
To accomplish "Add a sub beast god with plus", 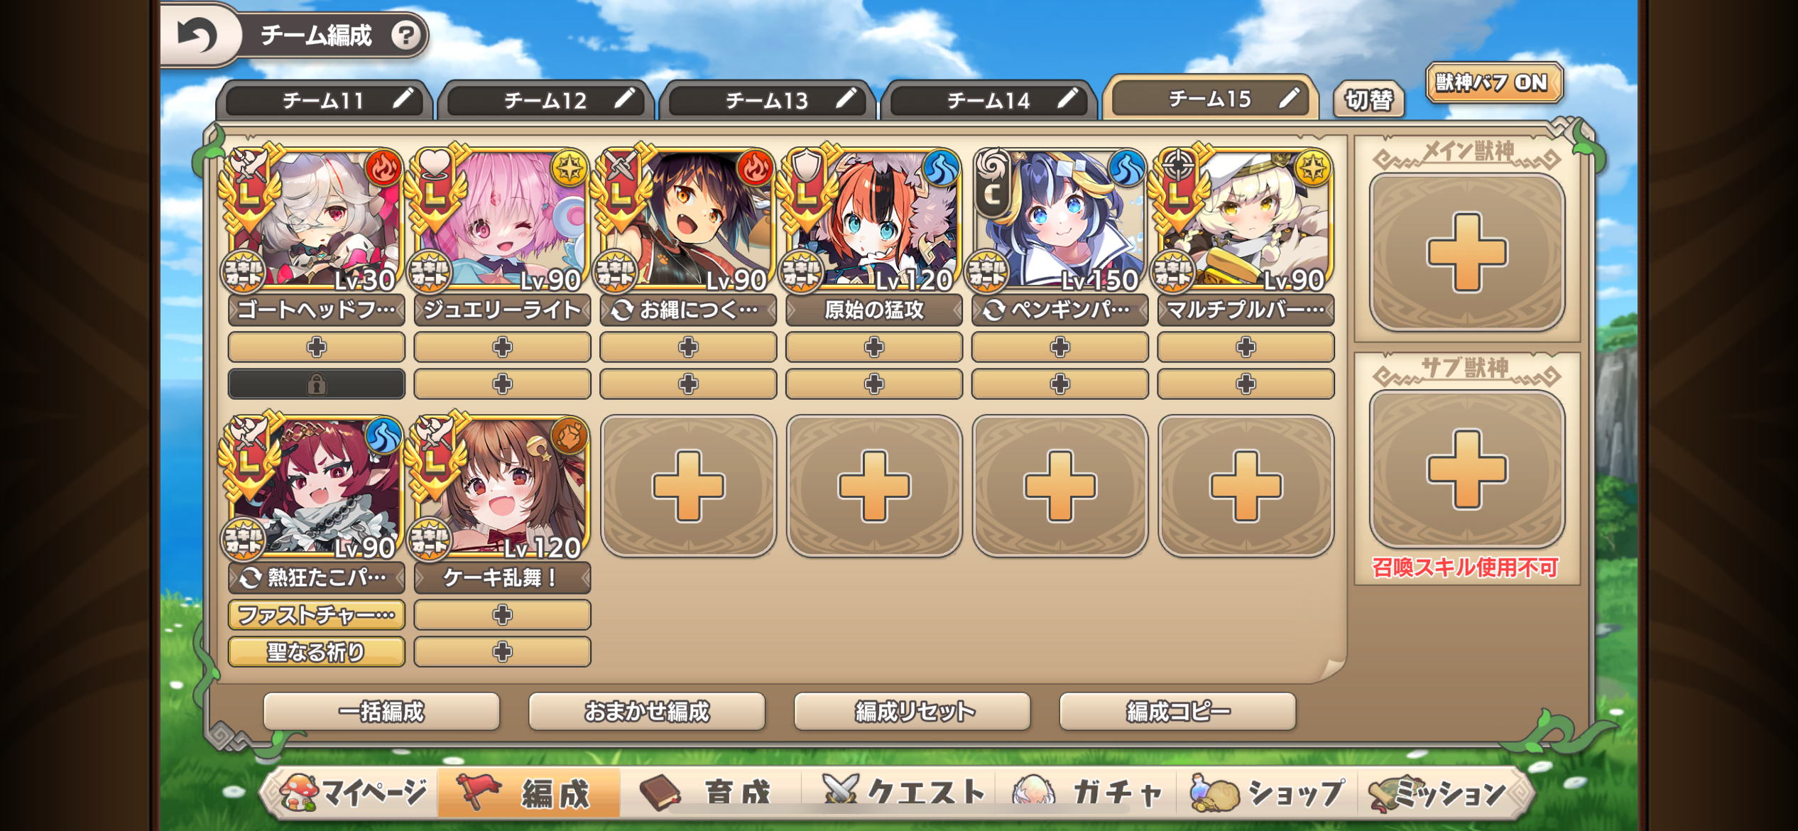I will (1466, 469).
